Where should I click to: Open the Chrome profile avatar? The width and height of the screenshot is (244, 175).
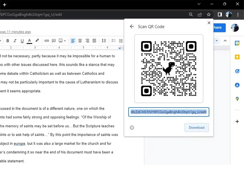tap(229, 14)
